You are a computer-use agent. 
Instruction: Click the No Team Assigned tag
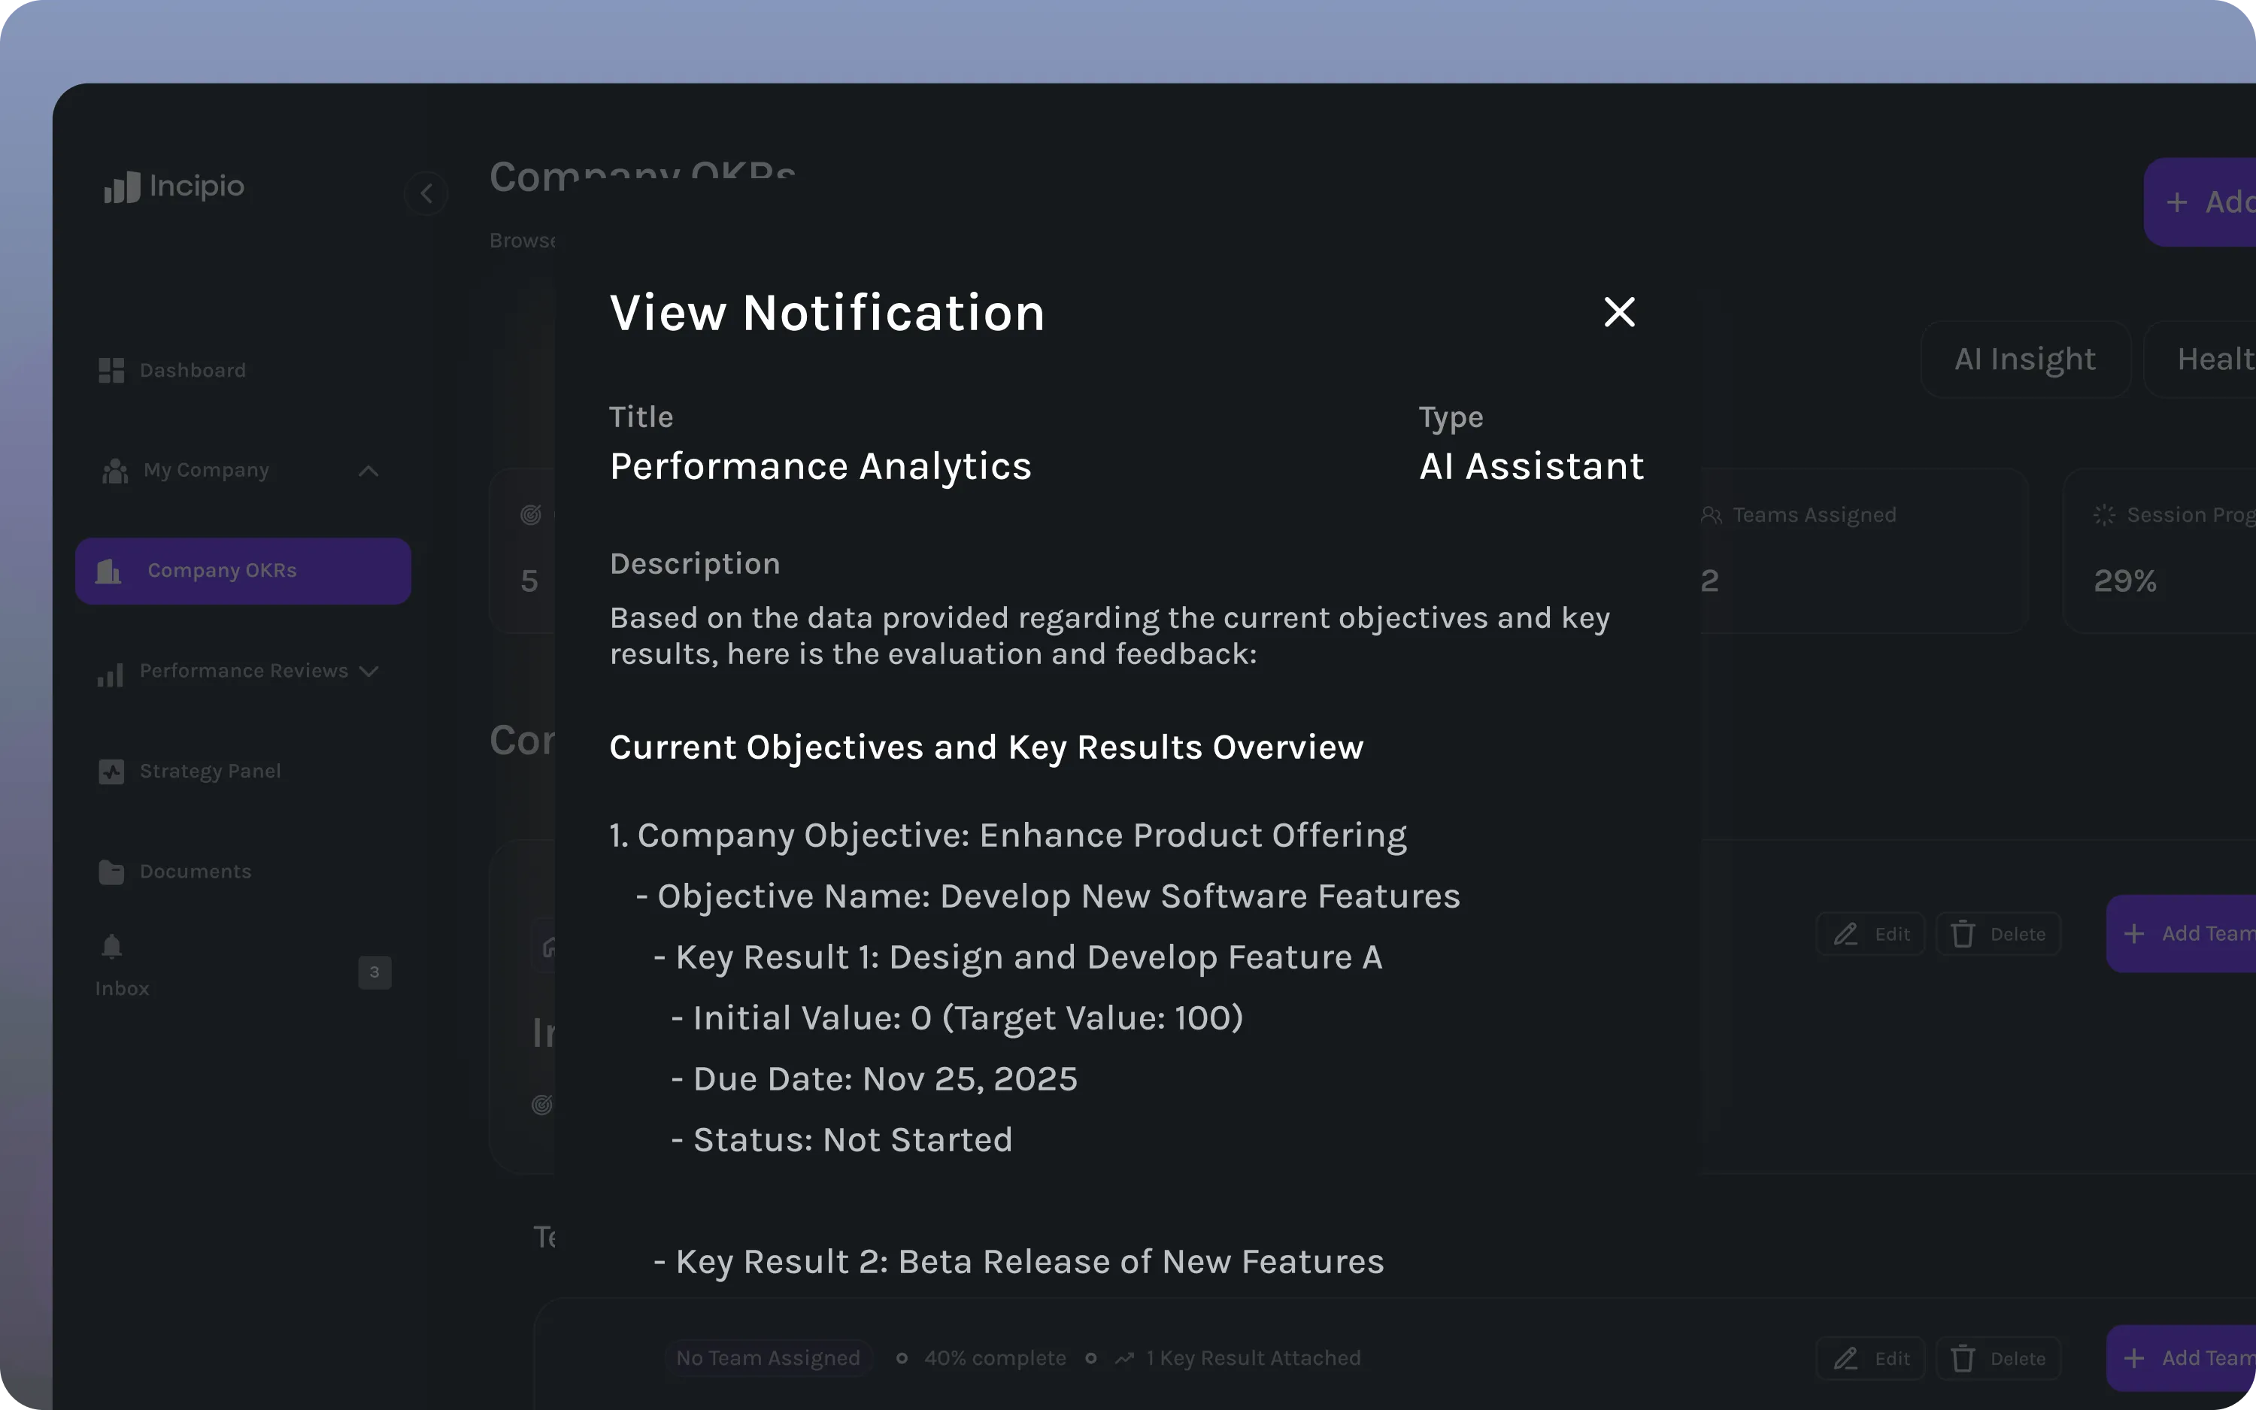coord(767,1358)
